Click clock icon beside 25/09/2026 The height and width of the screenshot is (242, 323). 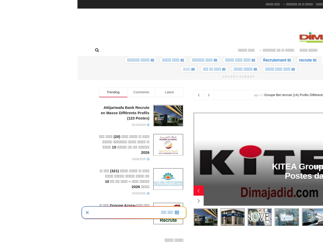148,193
